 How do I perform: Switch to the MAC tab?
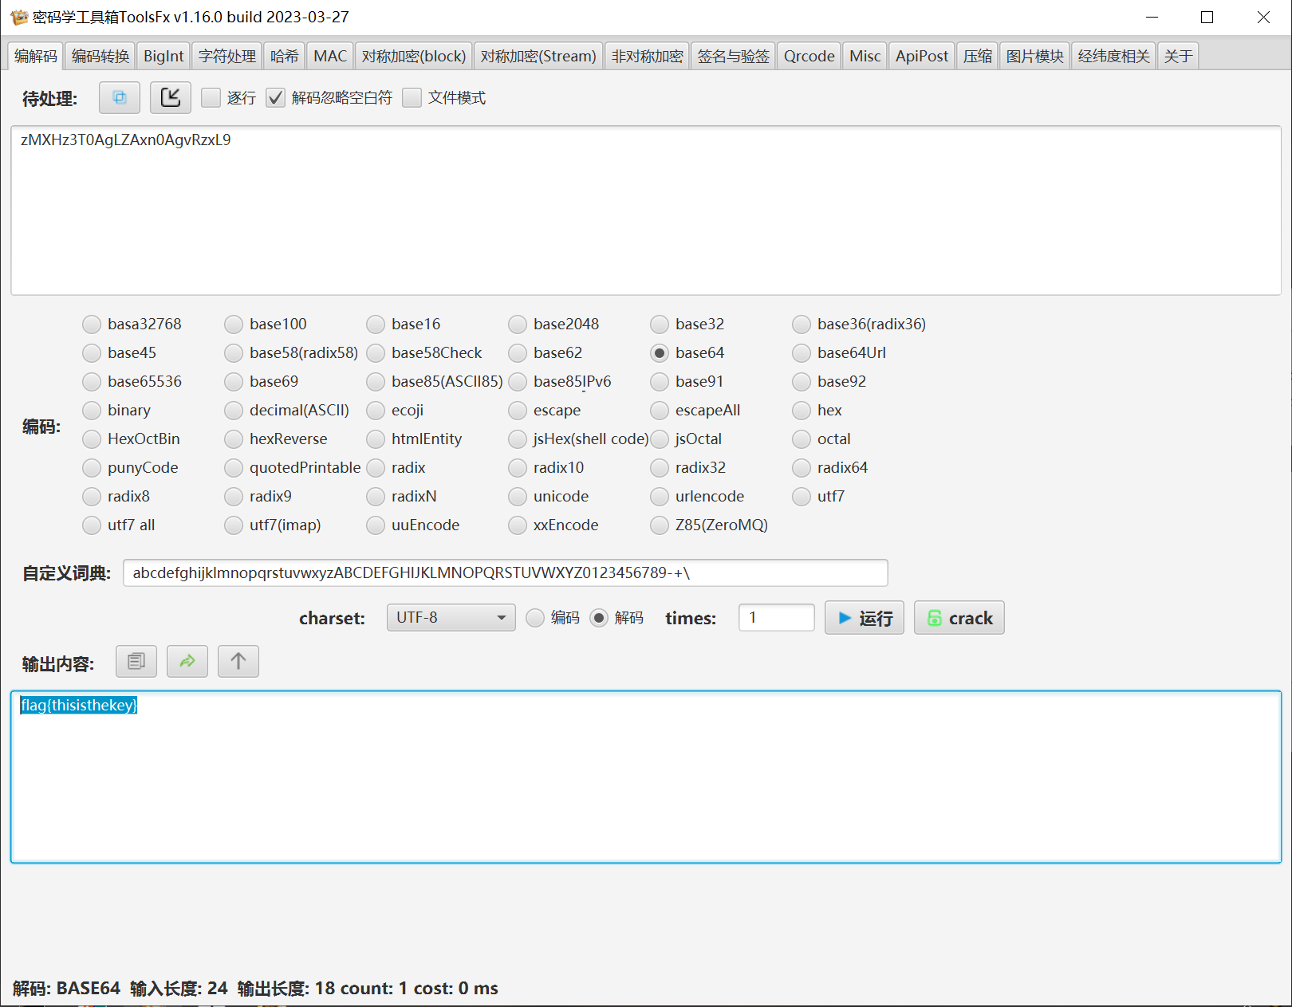(330, 56)
